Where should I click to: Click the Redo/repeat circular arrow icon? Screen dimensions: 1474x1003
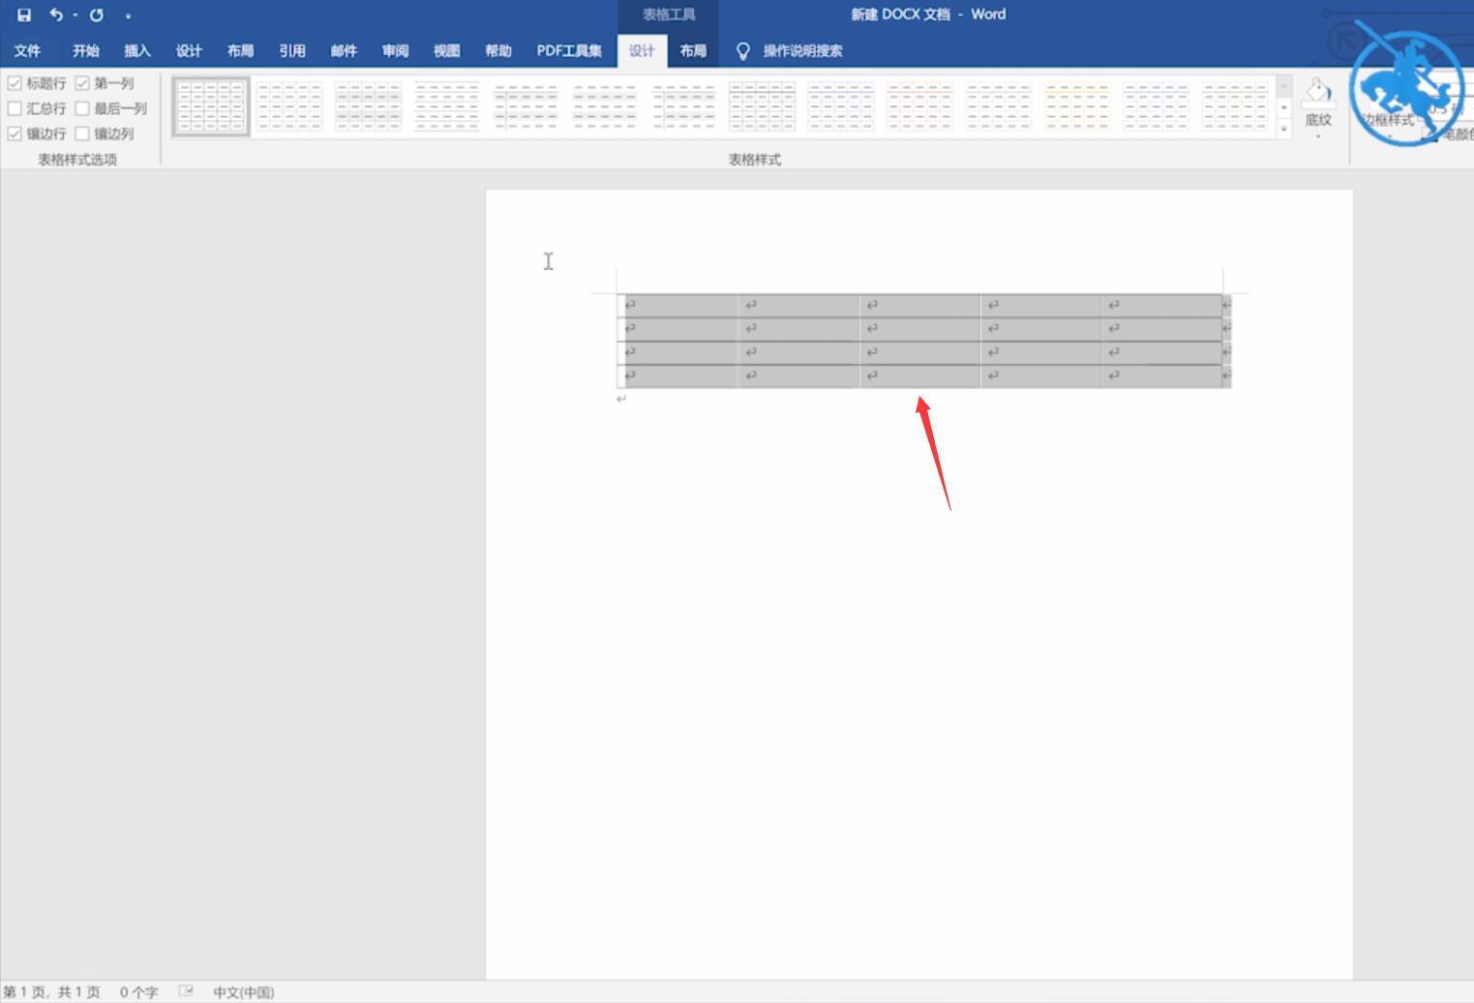pos(97,15)
